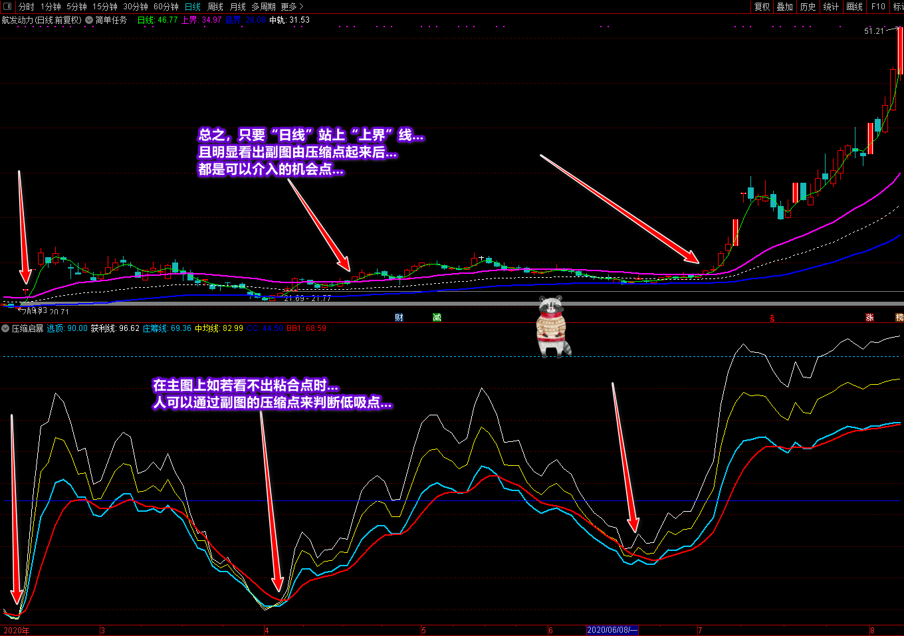The height and width of the screenshot is (636, 904).
Task: Select month 3 on the timeline axis
Action: (102, 631)
